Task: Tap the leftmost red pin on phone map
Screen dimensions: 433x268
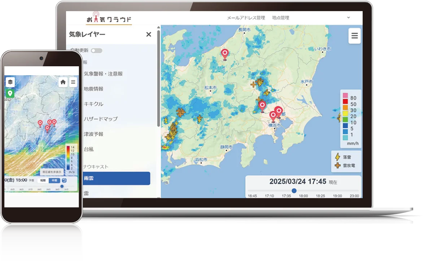Action: [x=40, y=124]
